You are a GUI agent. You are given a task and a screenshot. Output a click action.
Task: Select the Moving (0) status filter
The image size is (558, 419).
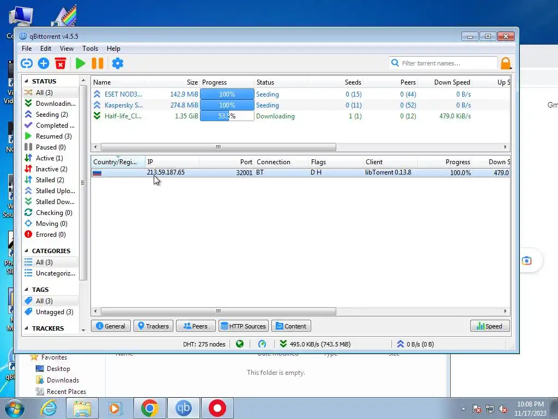pos(51,223)
